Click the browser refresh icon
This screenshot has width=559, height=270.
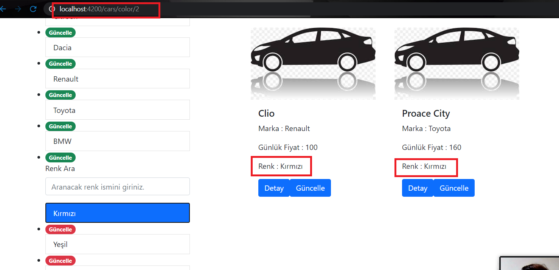[x=33, y=9]
